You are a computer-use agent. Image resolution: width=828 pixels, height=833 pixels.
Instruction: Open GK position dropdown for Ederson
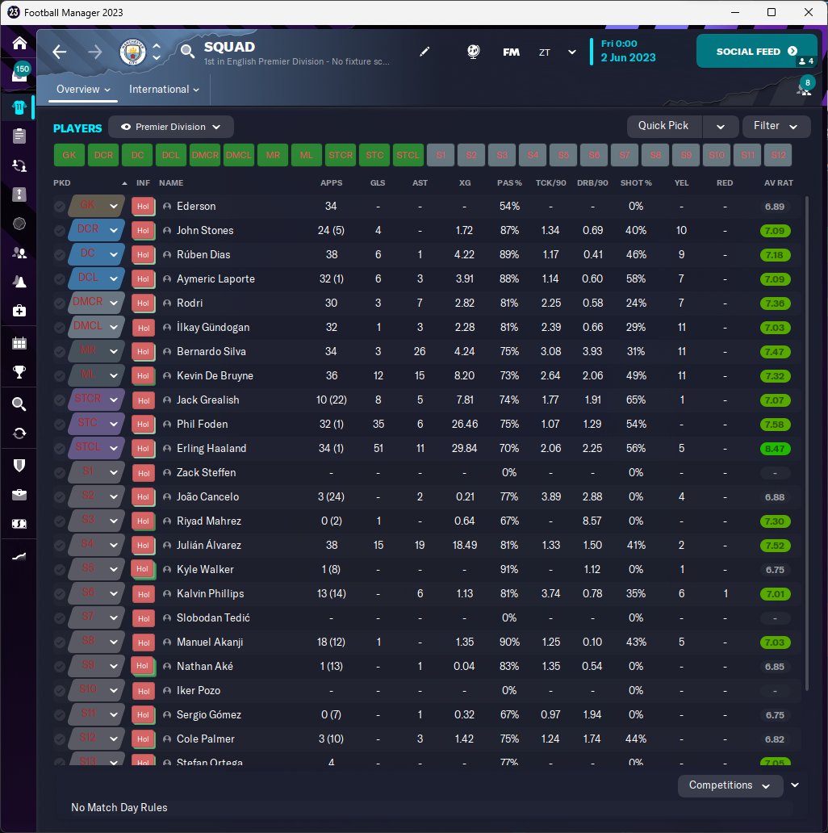coord(96,206)
